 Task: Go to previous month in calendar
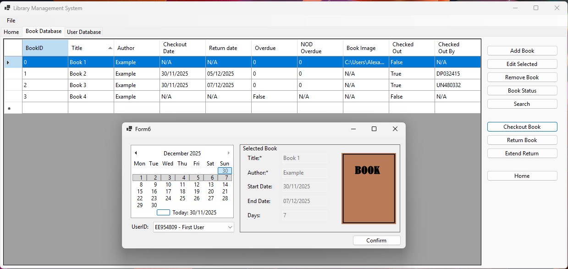136,153
